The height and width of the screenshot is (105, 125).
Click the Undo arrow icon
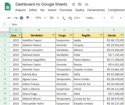click(x=9, y=18)
